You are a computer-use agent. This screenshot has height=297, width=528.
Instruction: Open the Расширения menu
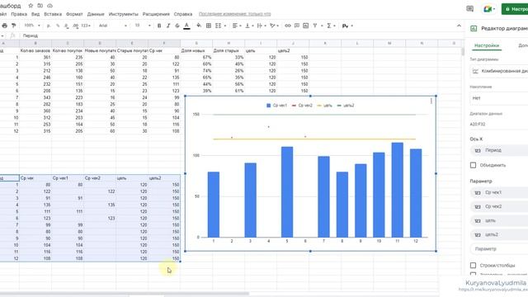point(156,14)
